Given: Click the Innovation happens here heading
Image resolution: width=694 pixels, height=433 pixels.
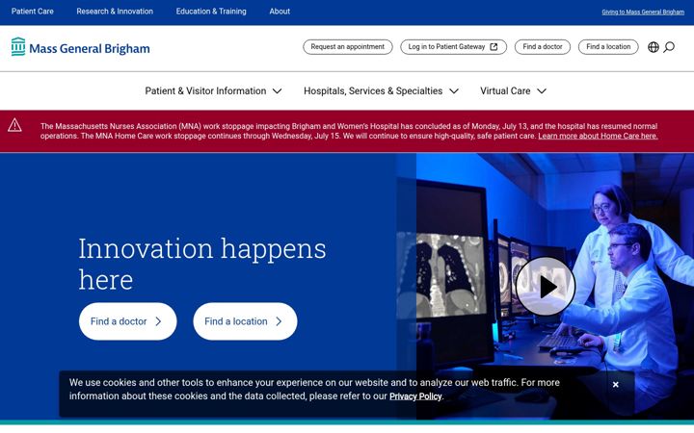Looking at the screenshot, I should (202, 264).
